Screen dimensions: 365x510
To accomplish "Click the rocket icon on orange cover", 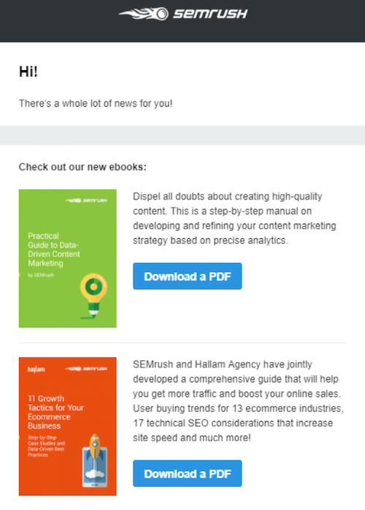I will 95,460.
